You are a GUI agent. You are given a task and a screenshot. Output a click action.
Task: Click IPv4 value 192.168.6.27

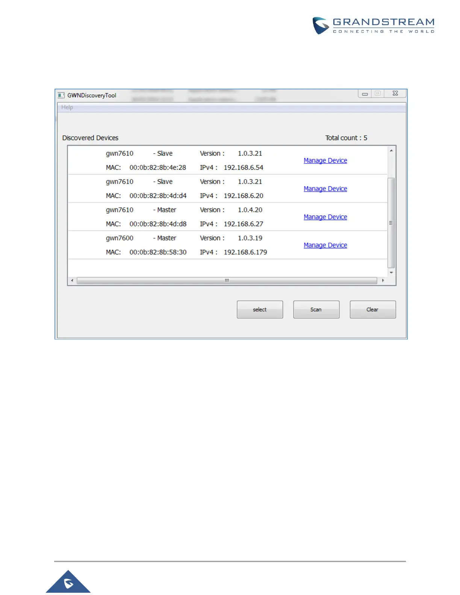pos(244,224)
